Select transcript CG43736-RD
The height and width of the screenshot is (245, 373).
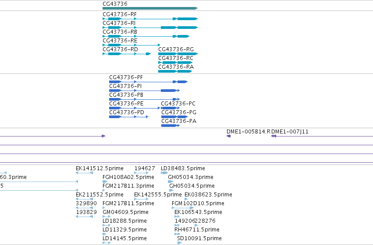(120, 49)
